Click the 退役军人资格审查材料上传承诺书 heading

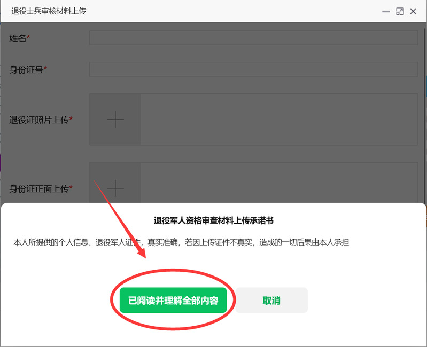213,220
